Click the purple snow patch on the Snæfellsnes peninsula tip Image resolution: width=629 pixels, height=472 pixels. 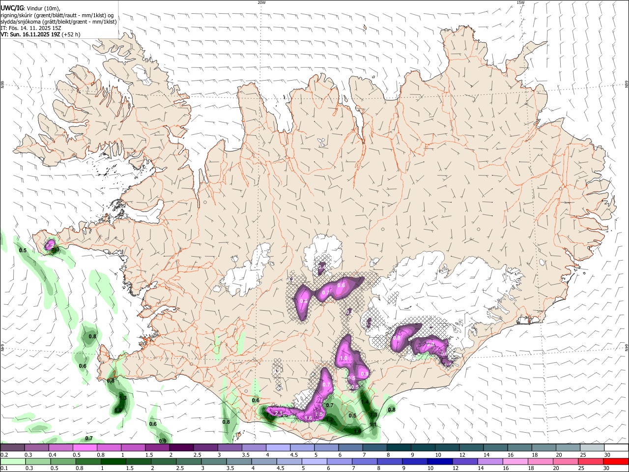point(50,245)
